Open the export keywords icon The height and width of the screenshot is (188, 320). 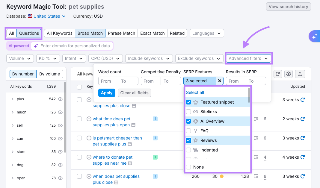coord(300,74)
